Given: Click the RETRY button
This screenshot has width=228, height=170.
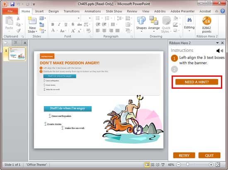Looking at the screenshot, I should [184, 155].
